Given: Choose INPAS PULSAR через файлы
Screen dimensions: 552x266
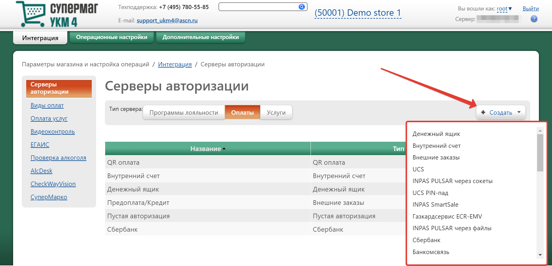Looking at the screenshot, I should (x=452, y=228).
